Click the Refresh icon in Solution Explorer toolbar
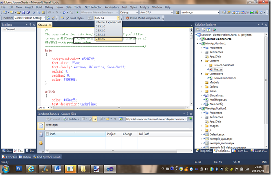 (209, 30)
